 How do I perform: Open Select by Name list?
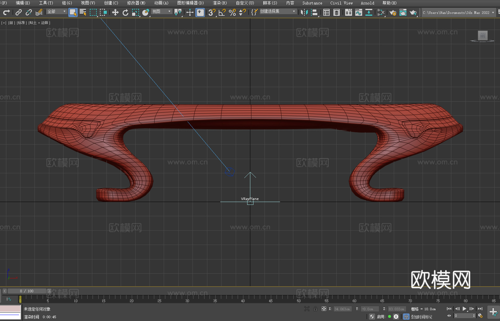(83, 12)
